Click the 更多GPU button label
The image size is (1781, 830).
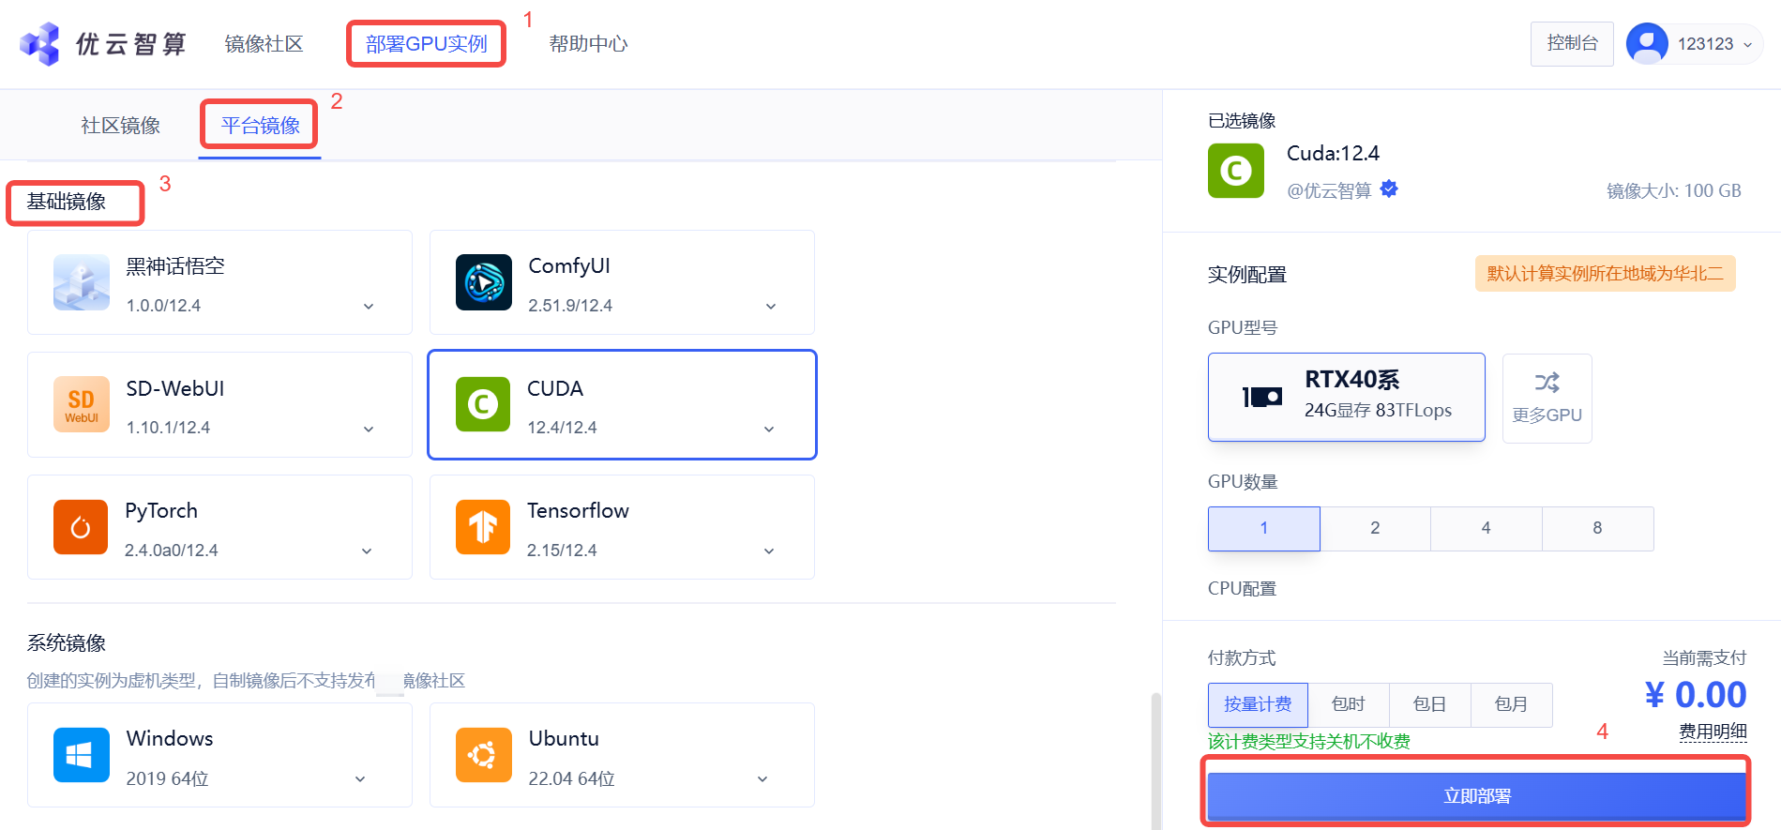(x=1547, y=415)
